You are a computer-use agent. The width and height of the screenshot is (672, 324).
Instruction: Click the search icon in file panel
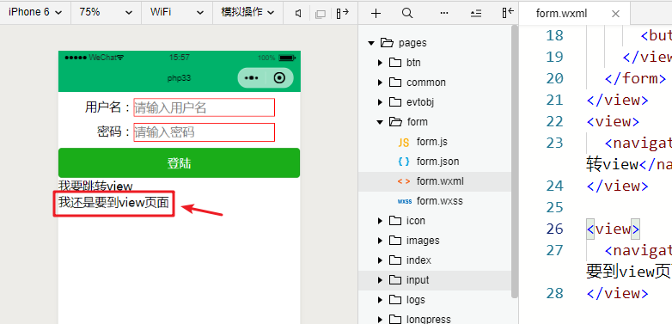(407, 13)
